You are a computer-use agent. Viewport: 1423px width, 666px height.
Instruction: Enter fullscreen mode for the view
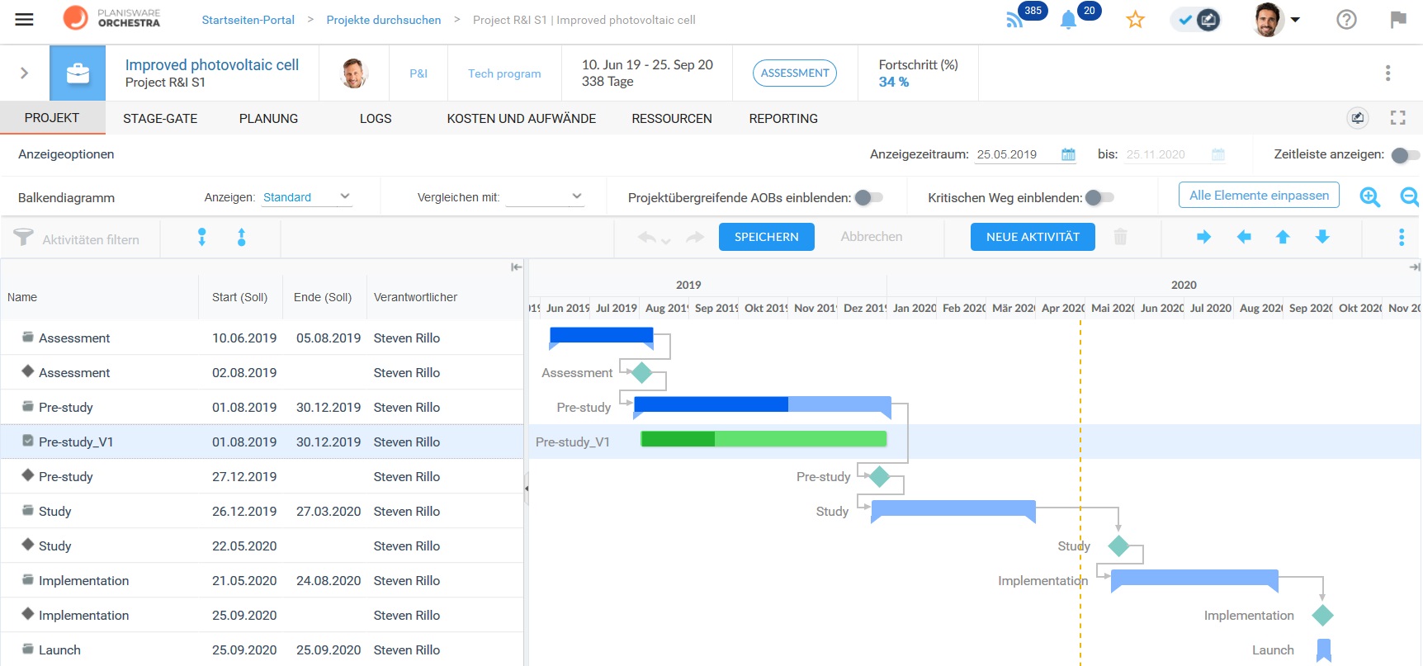point(1397,118)
